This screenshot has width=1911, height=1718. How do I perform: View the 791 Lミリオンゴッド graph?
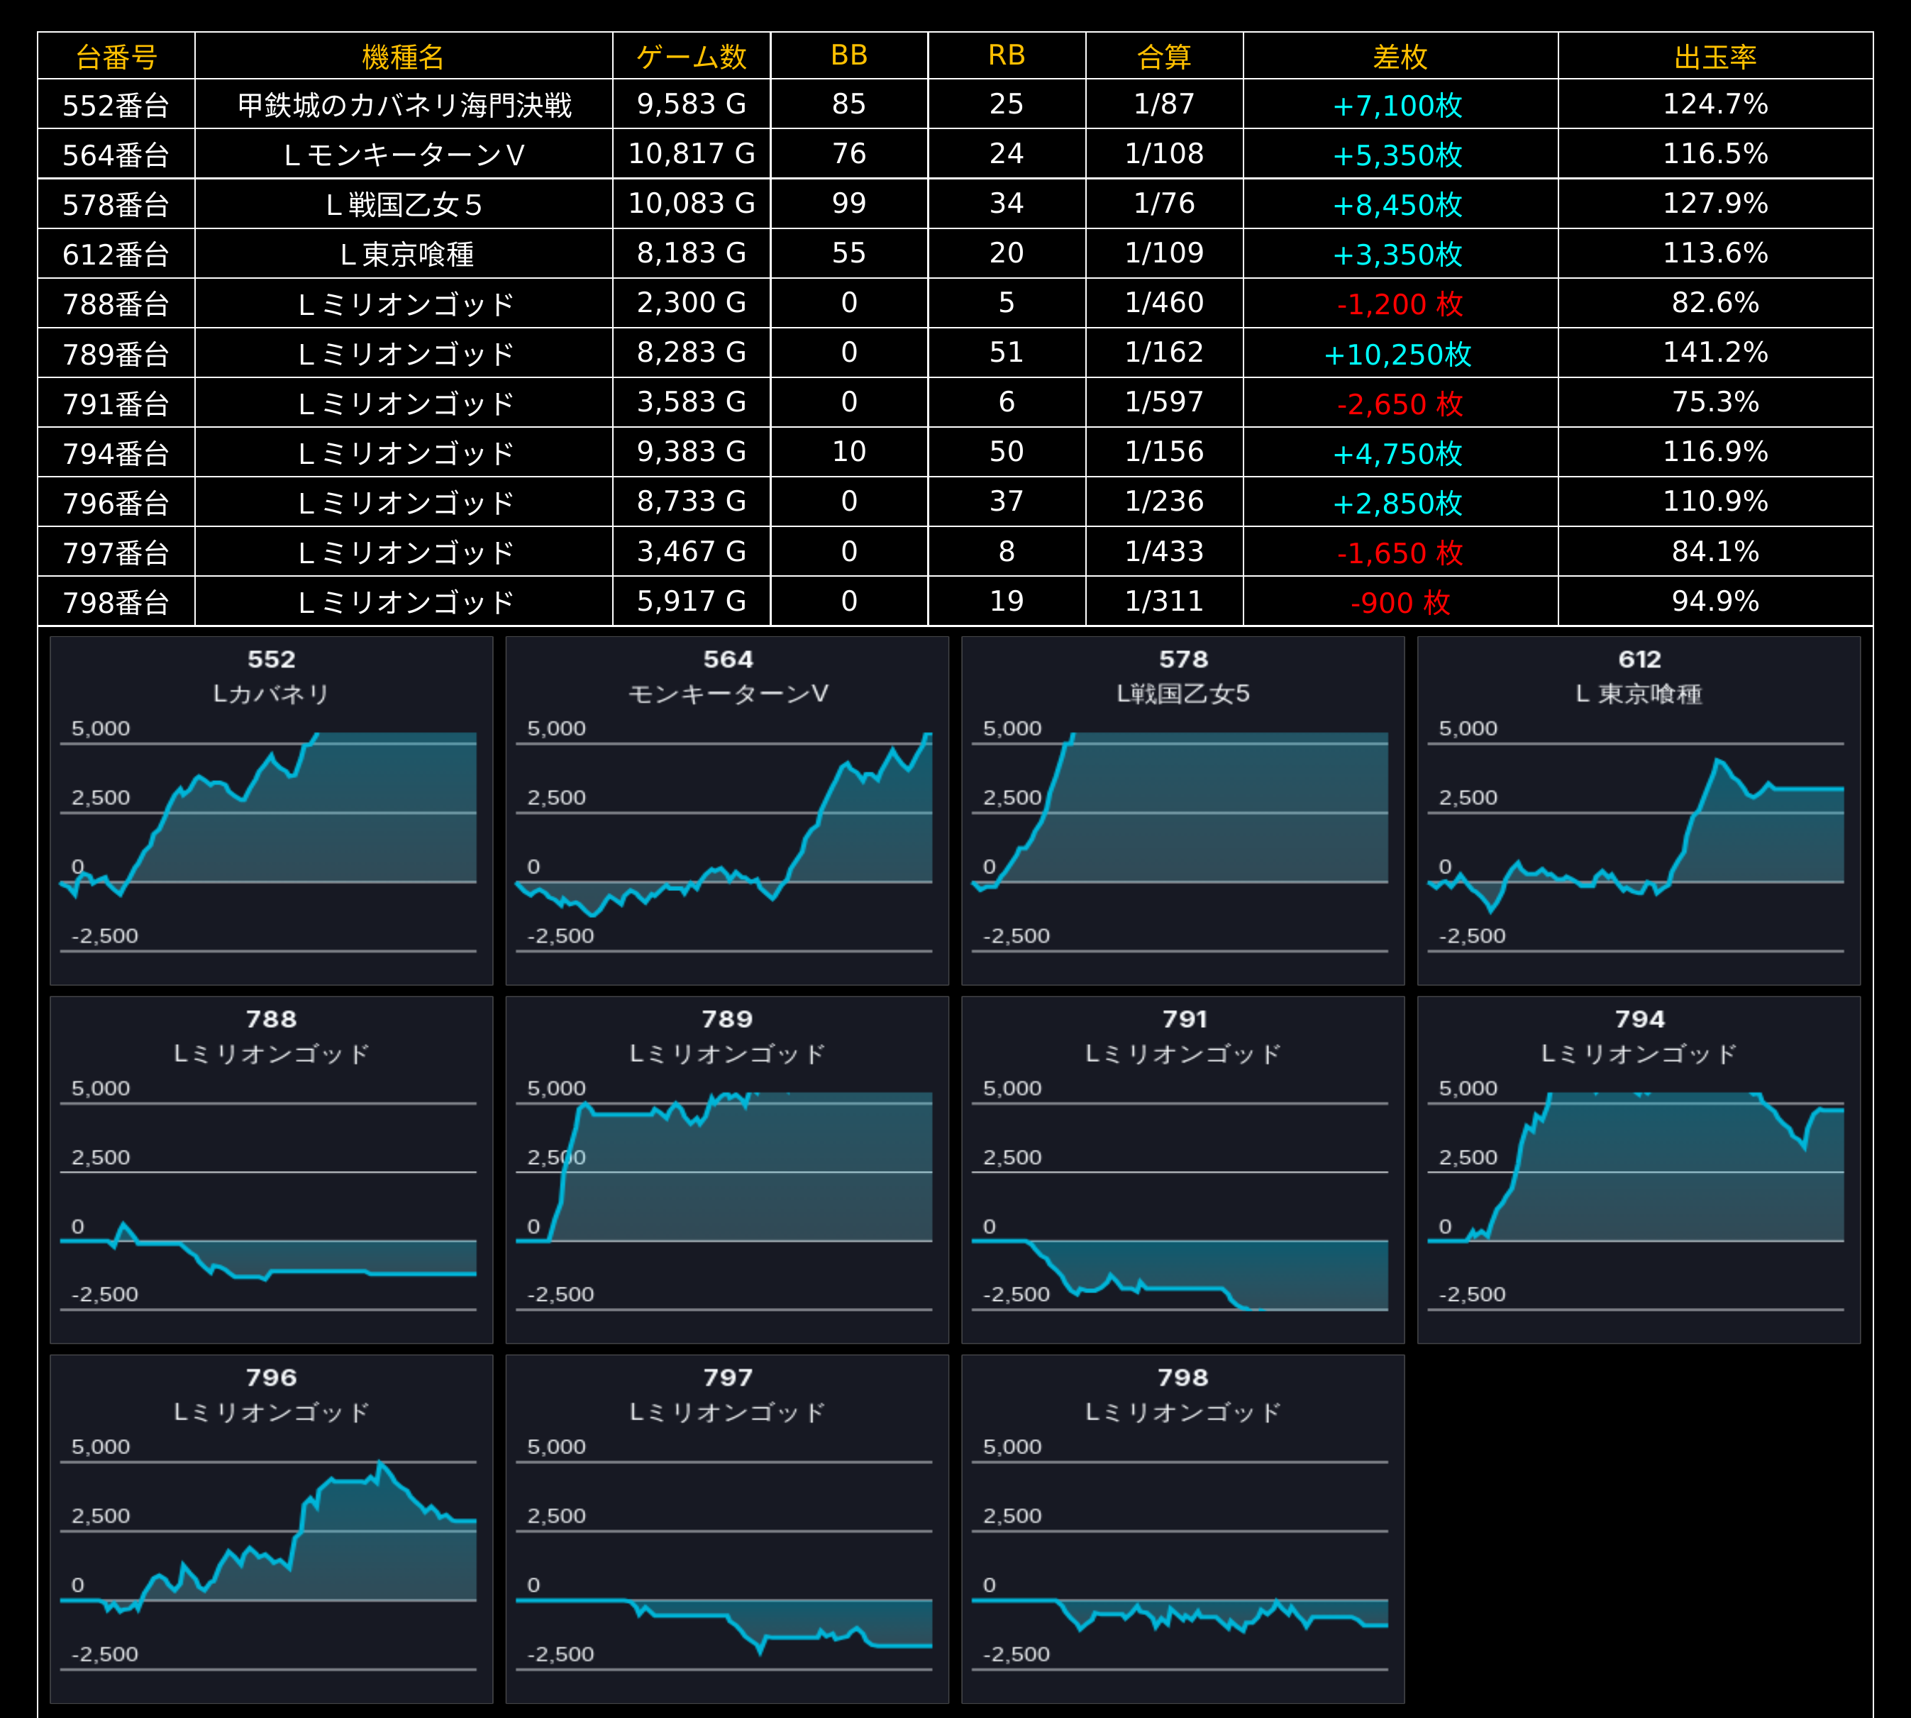pyautogui.click(x=1183, y=1170)
